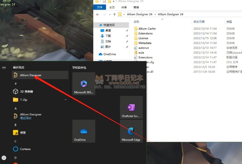Launch Microsoft Edge tile
This screenshot has height=164, width=242.
click(x=131, y=131)
